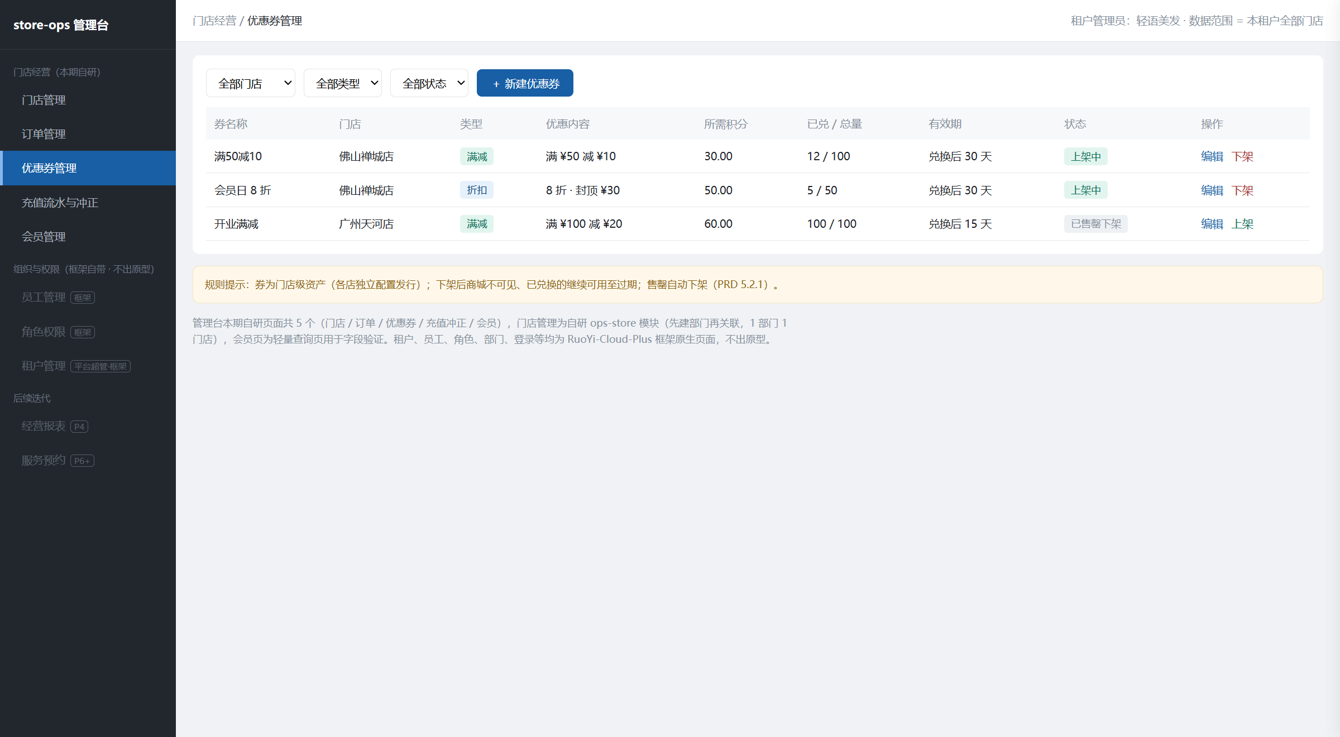Click the 会员日 8 折 coupon name
Image resolution: width=1340 pixels, height=737 pixels.
pyautogui.click(x=243, y=190)
